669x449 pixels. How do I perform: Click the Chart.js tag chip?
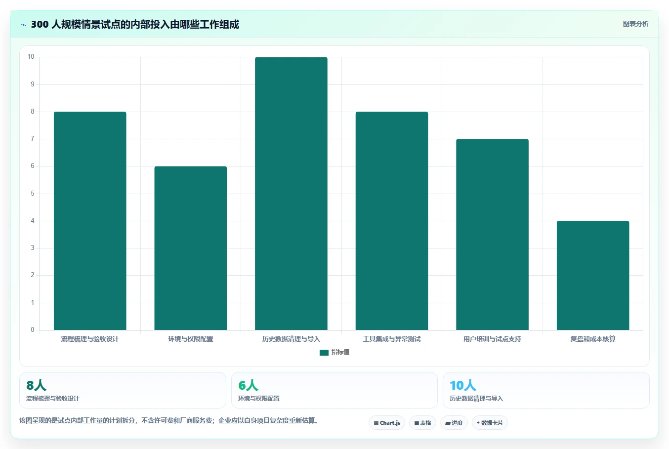point(387,423)
